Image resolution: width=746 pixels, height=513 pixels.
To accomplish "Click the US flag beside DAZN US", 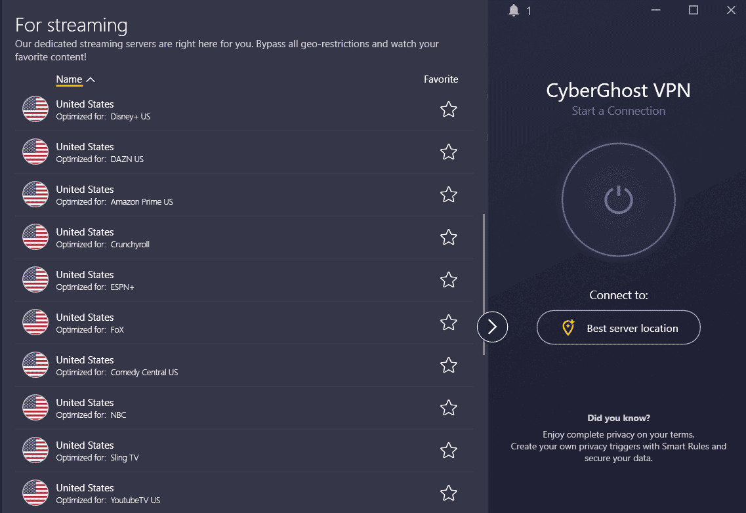I will 35,152.
